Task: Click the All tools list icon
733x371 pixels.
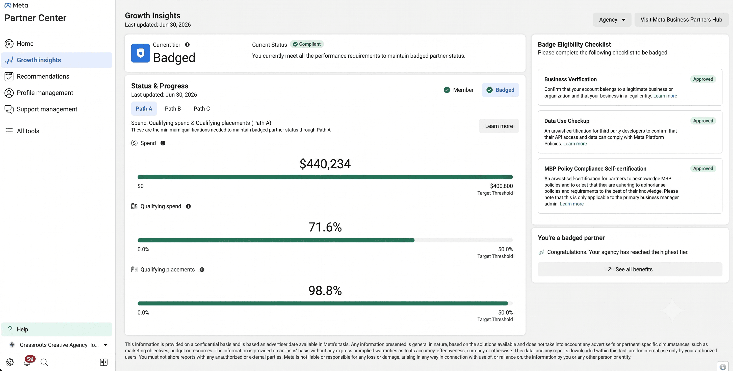Action: 9,131
